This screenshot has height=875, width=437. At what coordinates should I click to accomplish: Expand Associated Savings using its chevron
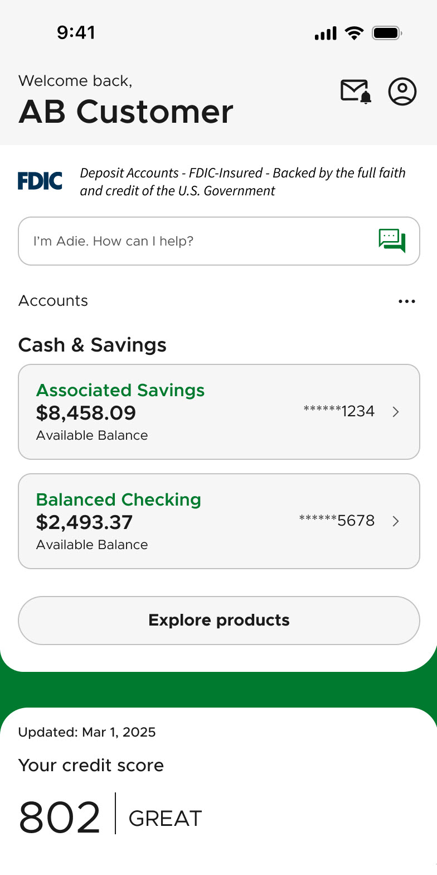396,412
